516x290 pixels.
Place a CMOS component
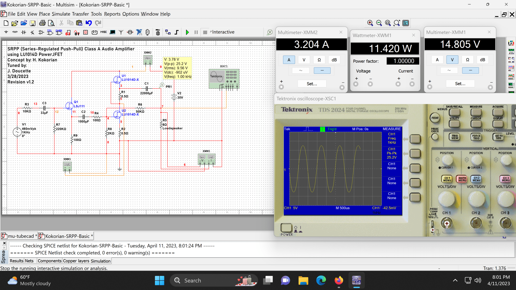coord(59,32)
